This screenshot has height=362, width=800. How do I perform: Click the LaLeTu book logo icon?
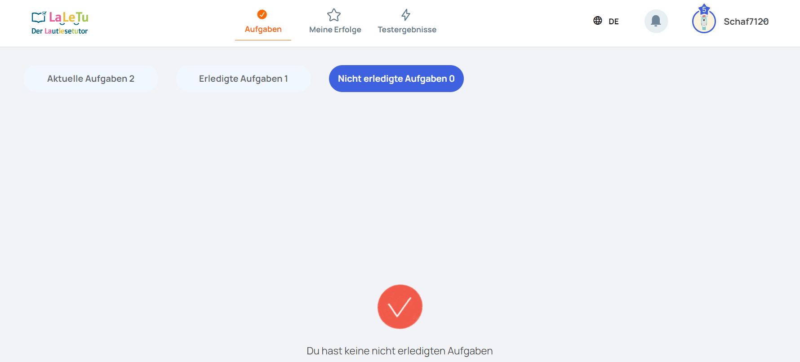click(x=39, y=17)
